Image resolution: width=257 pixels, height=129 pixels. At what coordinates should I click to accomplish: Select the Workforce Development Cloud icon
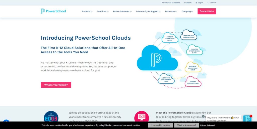click(166, 79)
